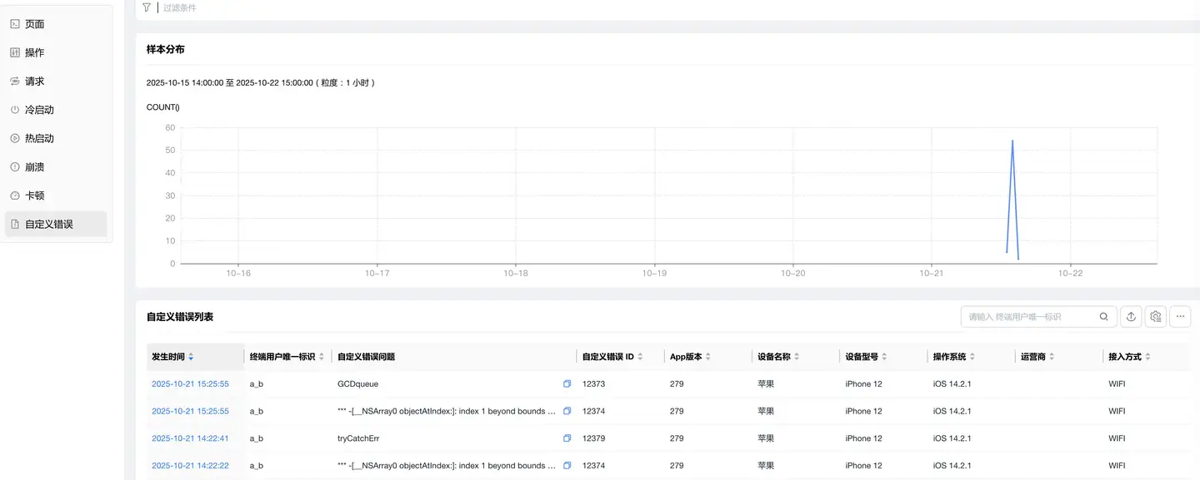Open the more options ellipsis button
This screenshot has width=1200, height=480.
pos(1180,317)
